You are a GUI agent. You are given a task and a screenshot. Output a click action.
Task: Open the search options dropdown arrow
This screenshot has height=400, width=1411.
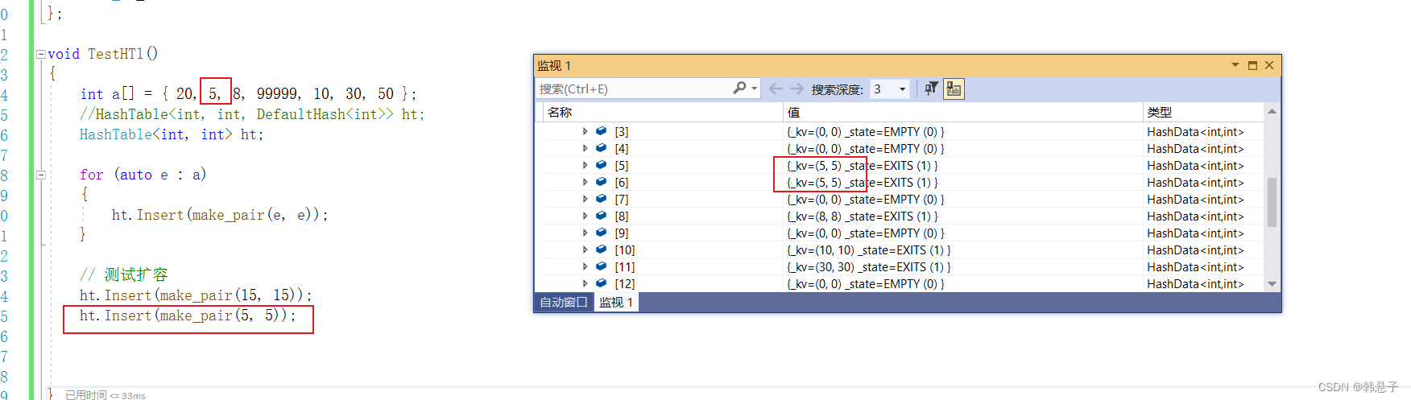[755, 89]
